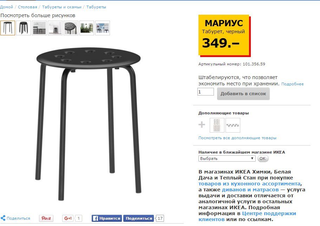Select the dining room scene thumbnail

tap(87, 28)
